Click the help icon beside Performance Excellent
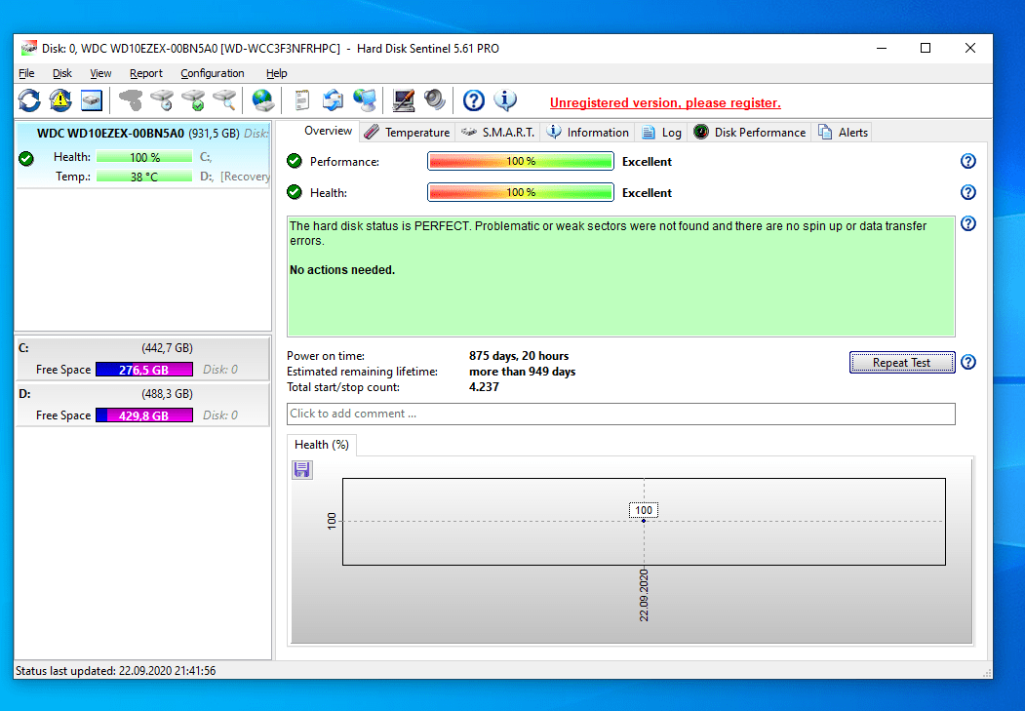This screenshot has height=711, width=1025. tap(968, 161)
